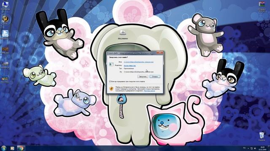This screenshot has height=151, width=270.
Task: Open the taskbar clock and date
Action: click(262, 148)
